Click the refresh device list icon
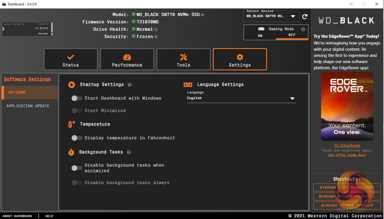Viewport: 384px width, 219px height. (305, 17)
